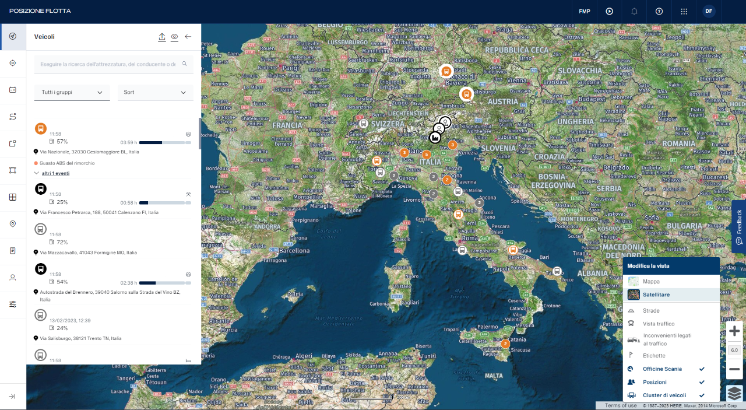Click the 02:38 h driving time progress bar
Image resolution: width=746 pixels, height=410 pixels.
165,283
